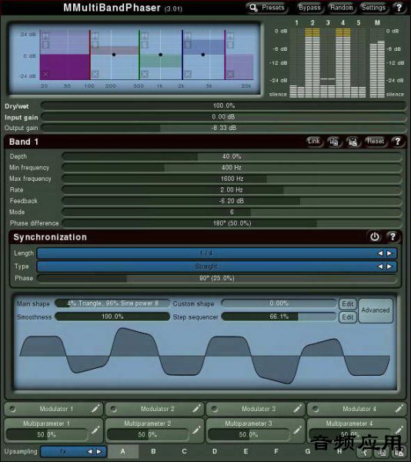Viewport: 411px width, 462px height.
Task: Switch to preset slot D
Action: [215, 451]
